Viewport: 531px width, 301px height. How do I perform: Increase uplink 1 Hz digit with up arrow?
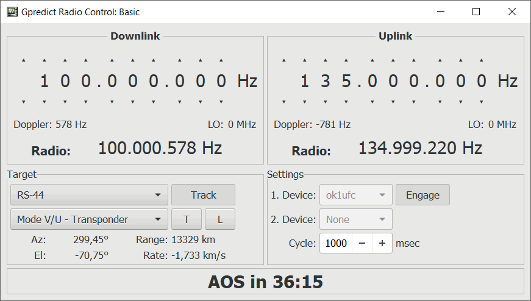482,60
